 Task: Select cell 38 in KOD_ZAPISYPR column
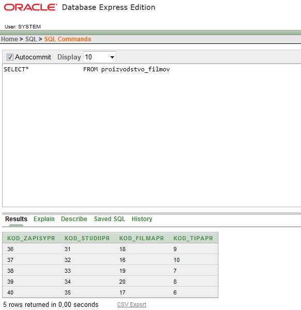[x=10, y=271]
